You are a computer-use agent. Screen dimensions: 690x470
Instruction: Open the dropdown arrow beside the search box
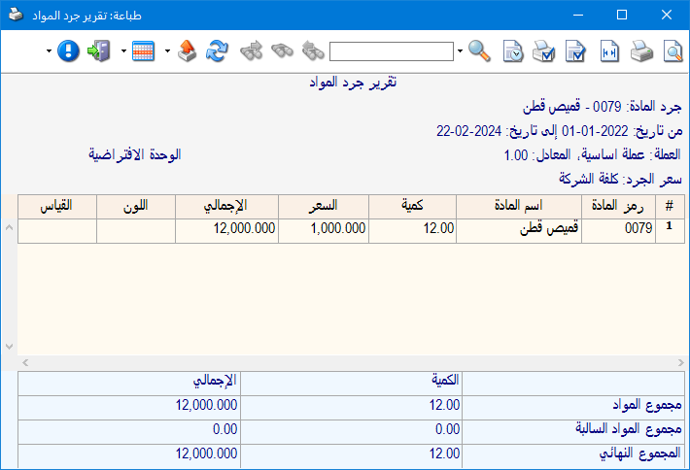pyautogui.click(x=460, y=51)
